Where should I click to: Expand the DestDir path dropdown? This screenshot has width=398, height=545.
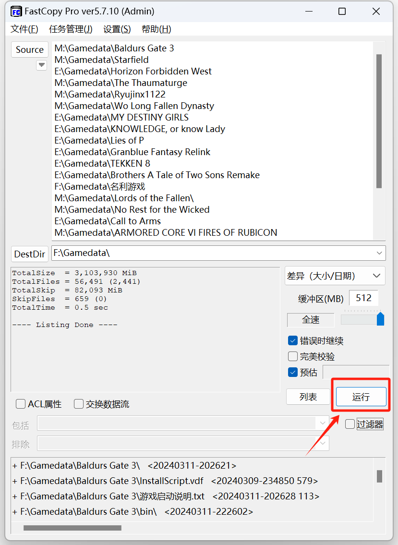(379, 253)
